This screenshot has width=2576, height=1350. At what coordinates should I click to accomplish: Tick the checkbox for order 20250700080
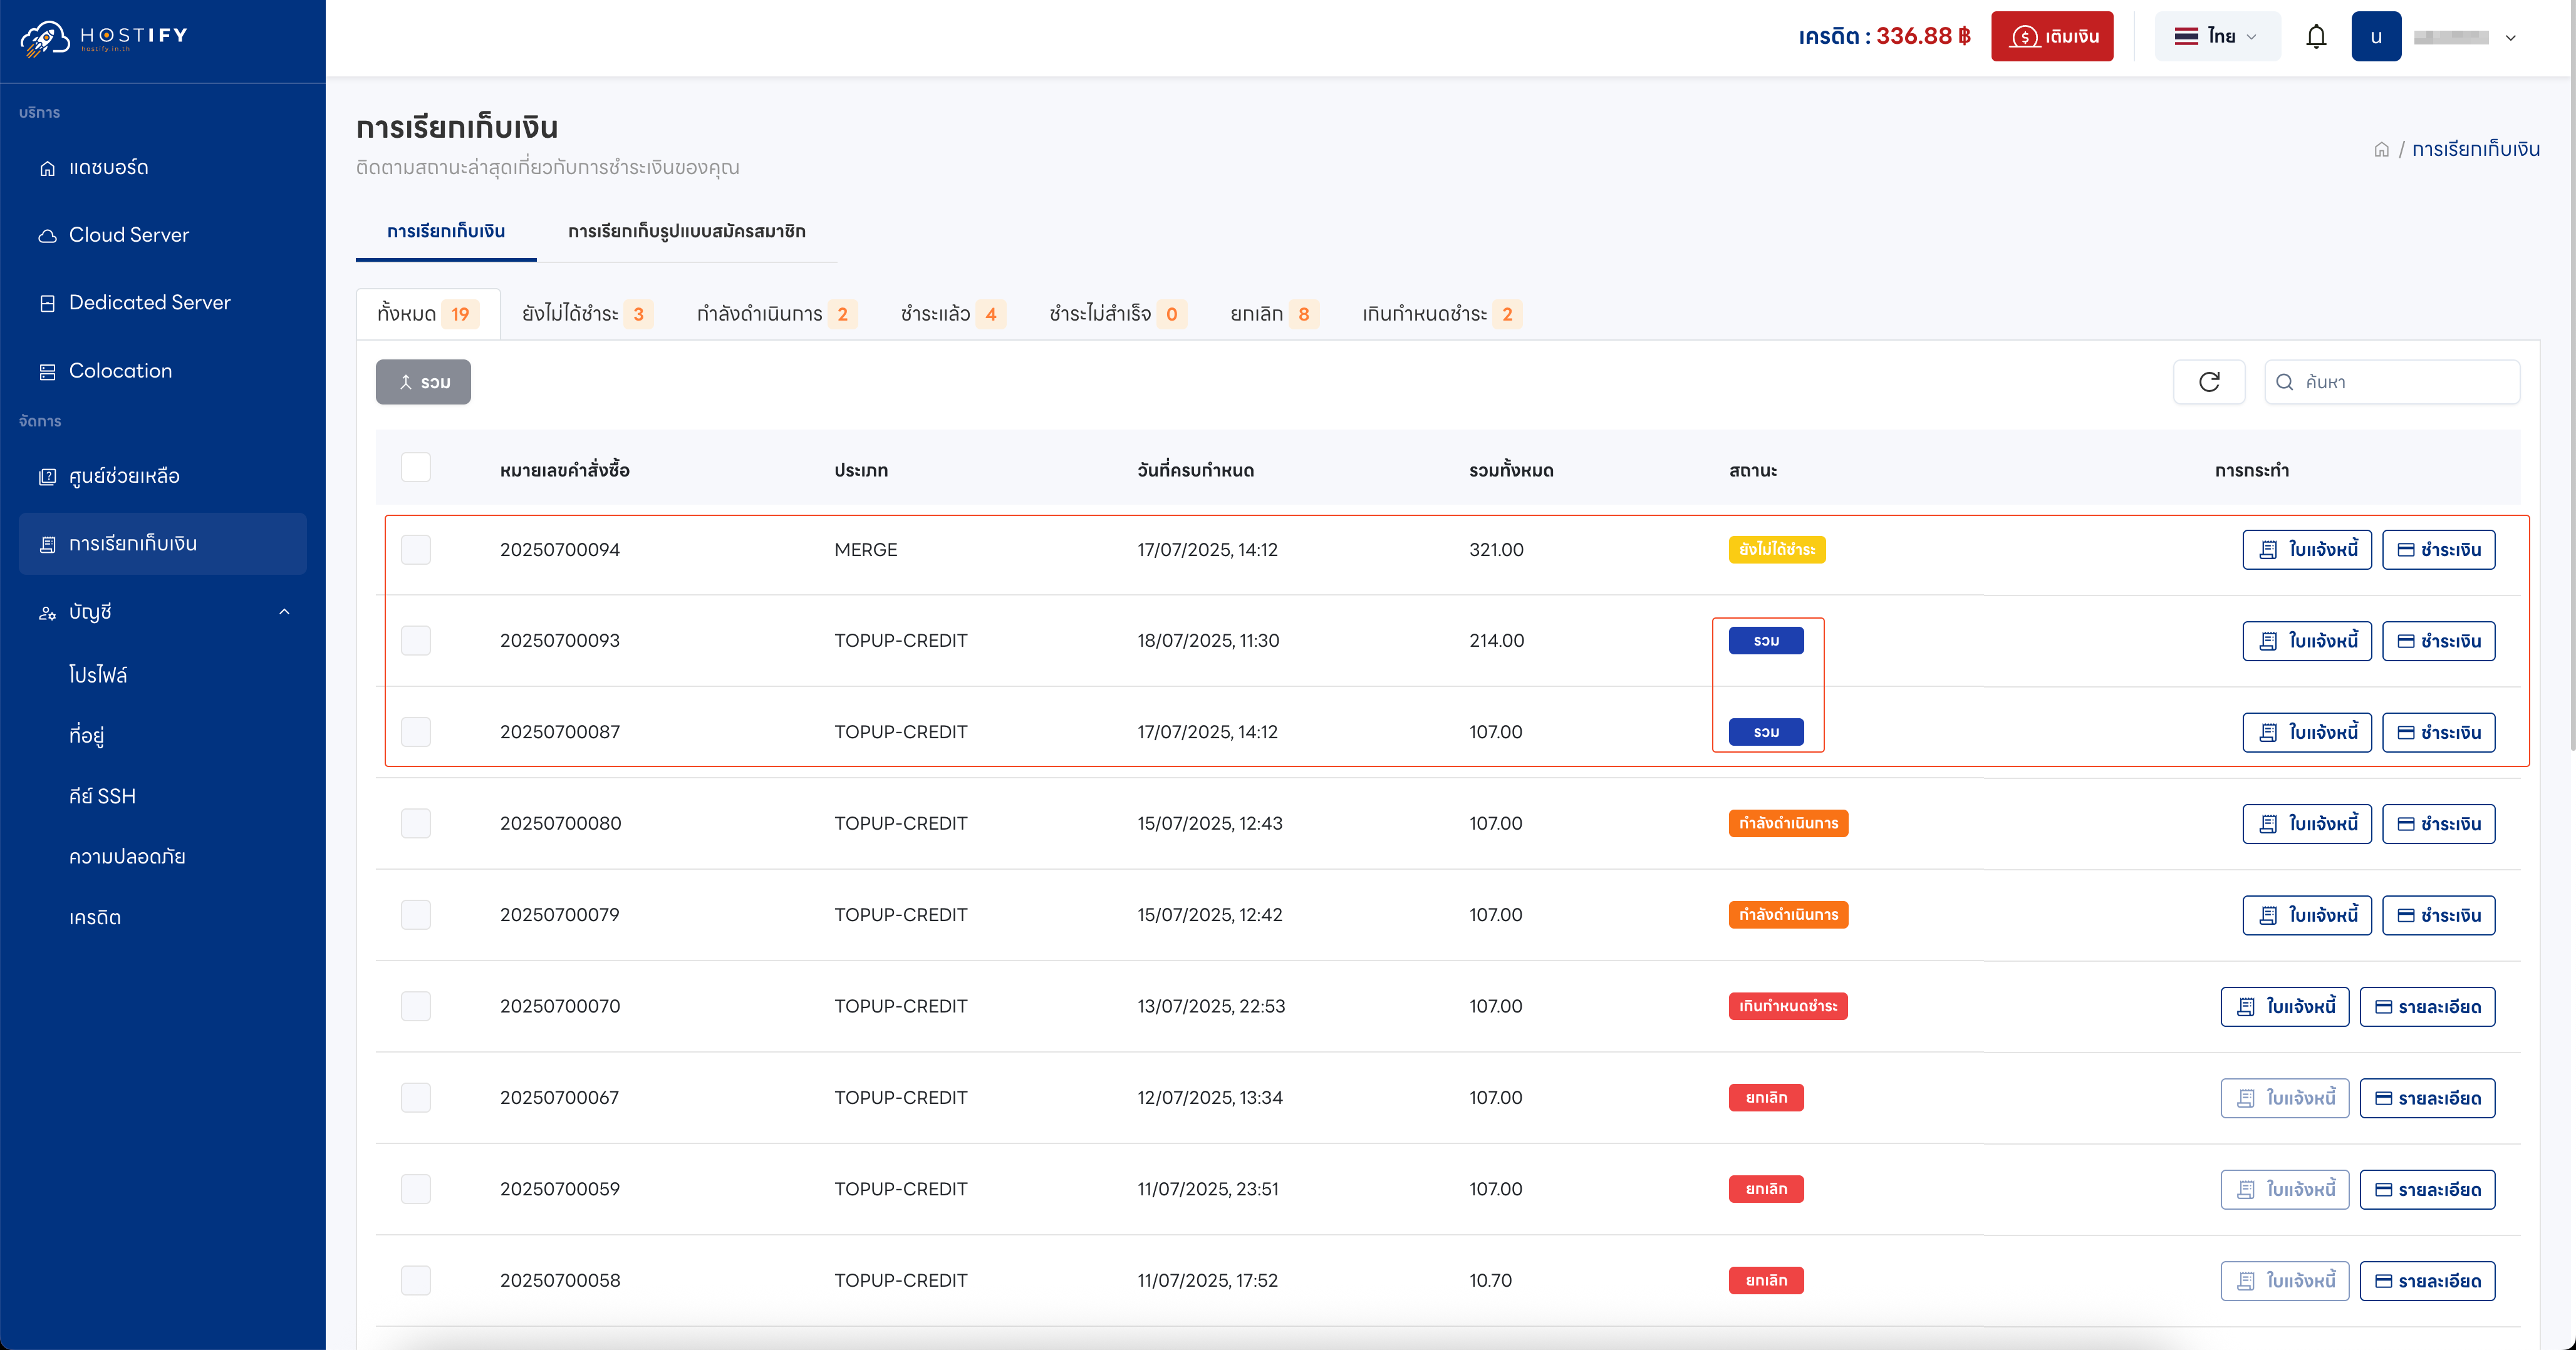pyautogui.click(x=416, y=823)
